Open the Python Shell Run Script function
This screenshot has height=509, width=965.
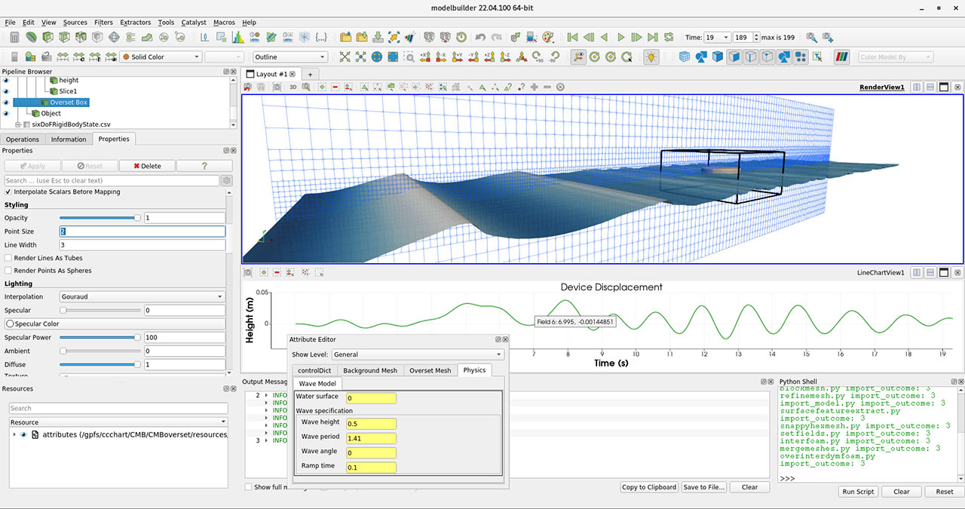857,491
